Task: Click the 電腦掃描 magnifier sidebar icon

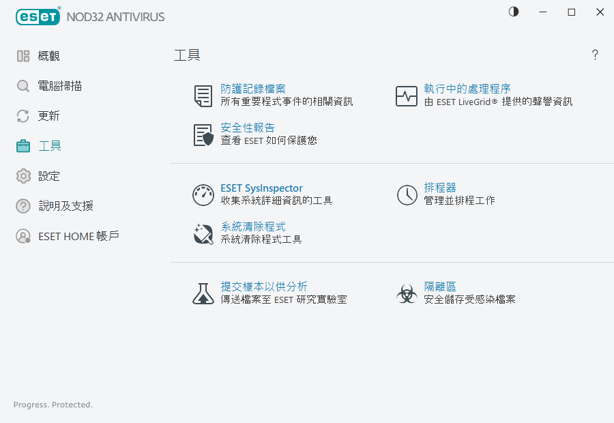Action: 23,86
